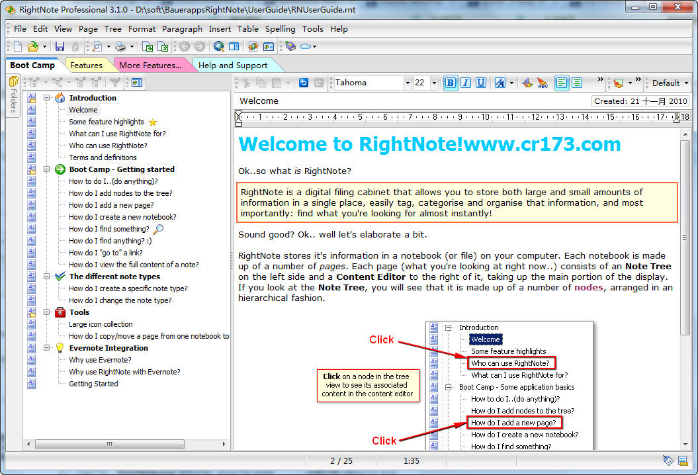Image resolution: width=698 pixels, height=475 pixels.
Task: Click the scissors cut icon
Action: tap(246, 83)
